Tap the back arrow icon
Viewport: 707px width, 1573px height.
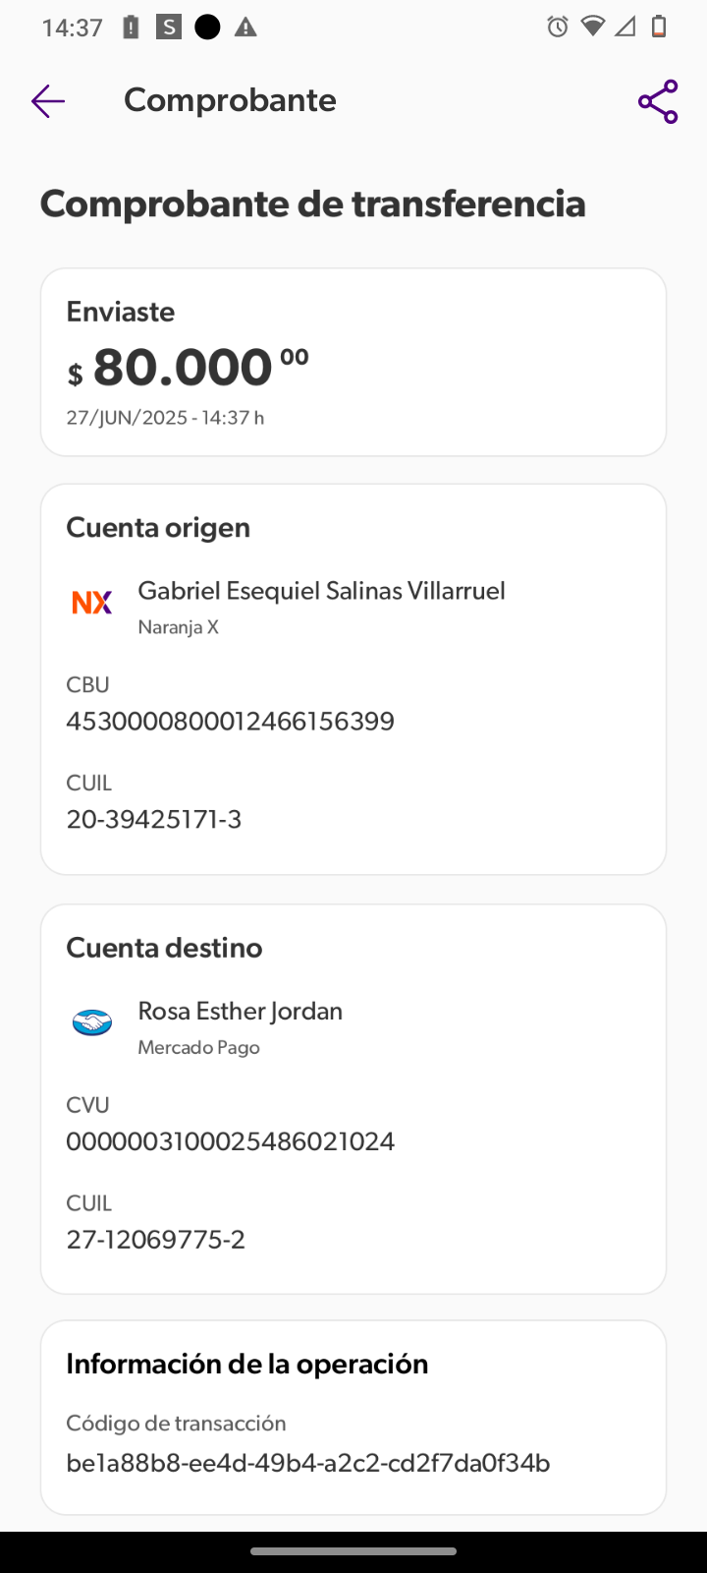pyautogui.click(x=47, y=100)
